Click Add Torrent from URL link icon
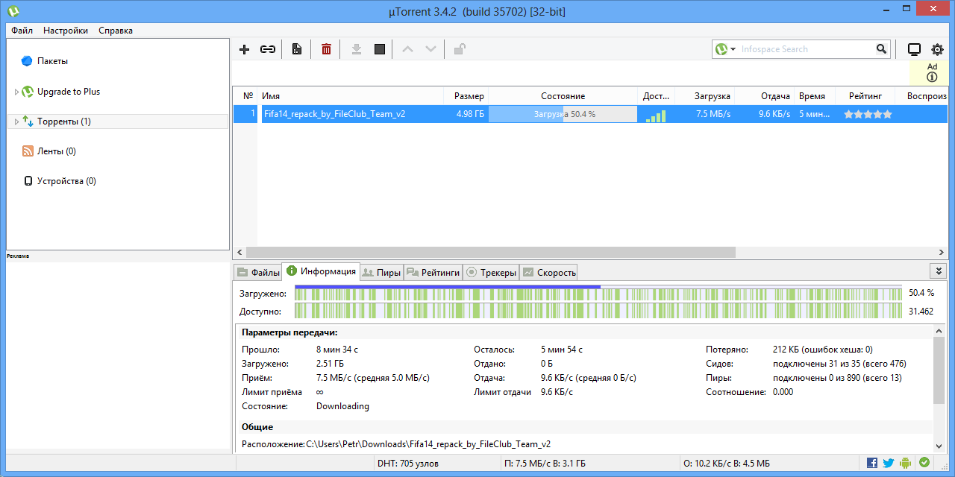Viewport: 955px width, 477px height. [x=267, y=49]
